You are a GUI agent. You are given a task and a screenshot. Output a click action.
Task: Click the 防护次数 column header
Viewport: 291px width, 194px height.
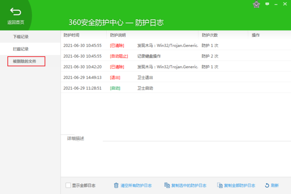pyautogui.click(x=210, y=35)
